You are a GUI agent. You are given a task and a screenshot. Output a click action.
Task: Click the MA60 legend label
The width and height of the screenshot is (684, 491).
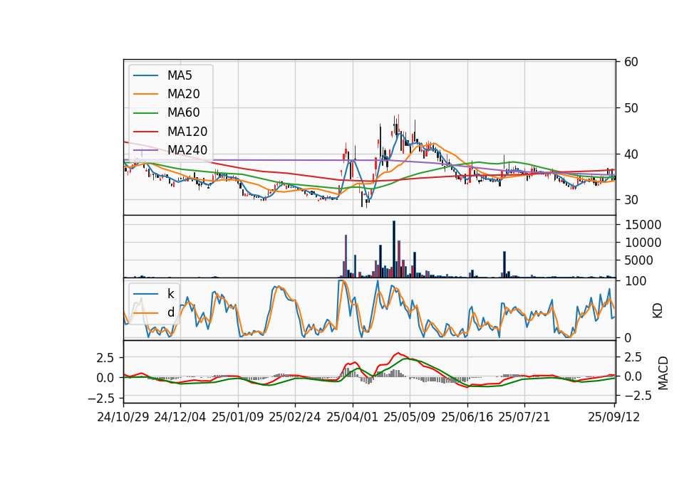click(183, 113)
